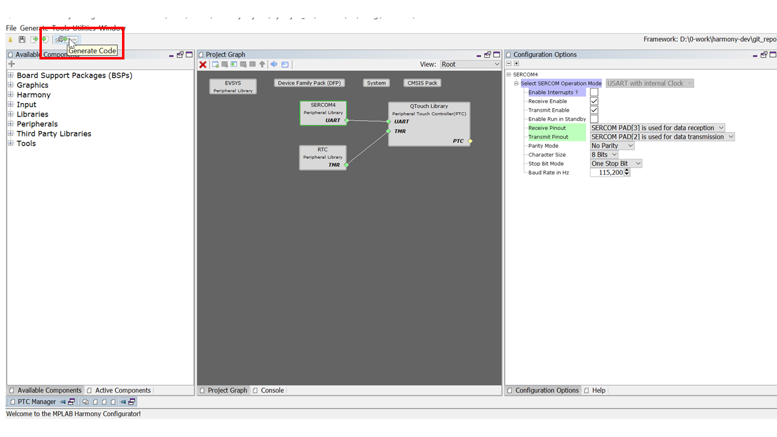Expand the Peripherals tree node
Screen dimensions: 777x437
(10, 124)
